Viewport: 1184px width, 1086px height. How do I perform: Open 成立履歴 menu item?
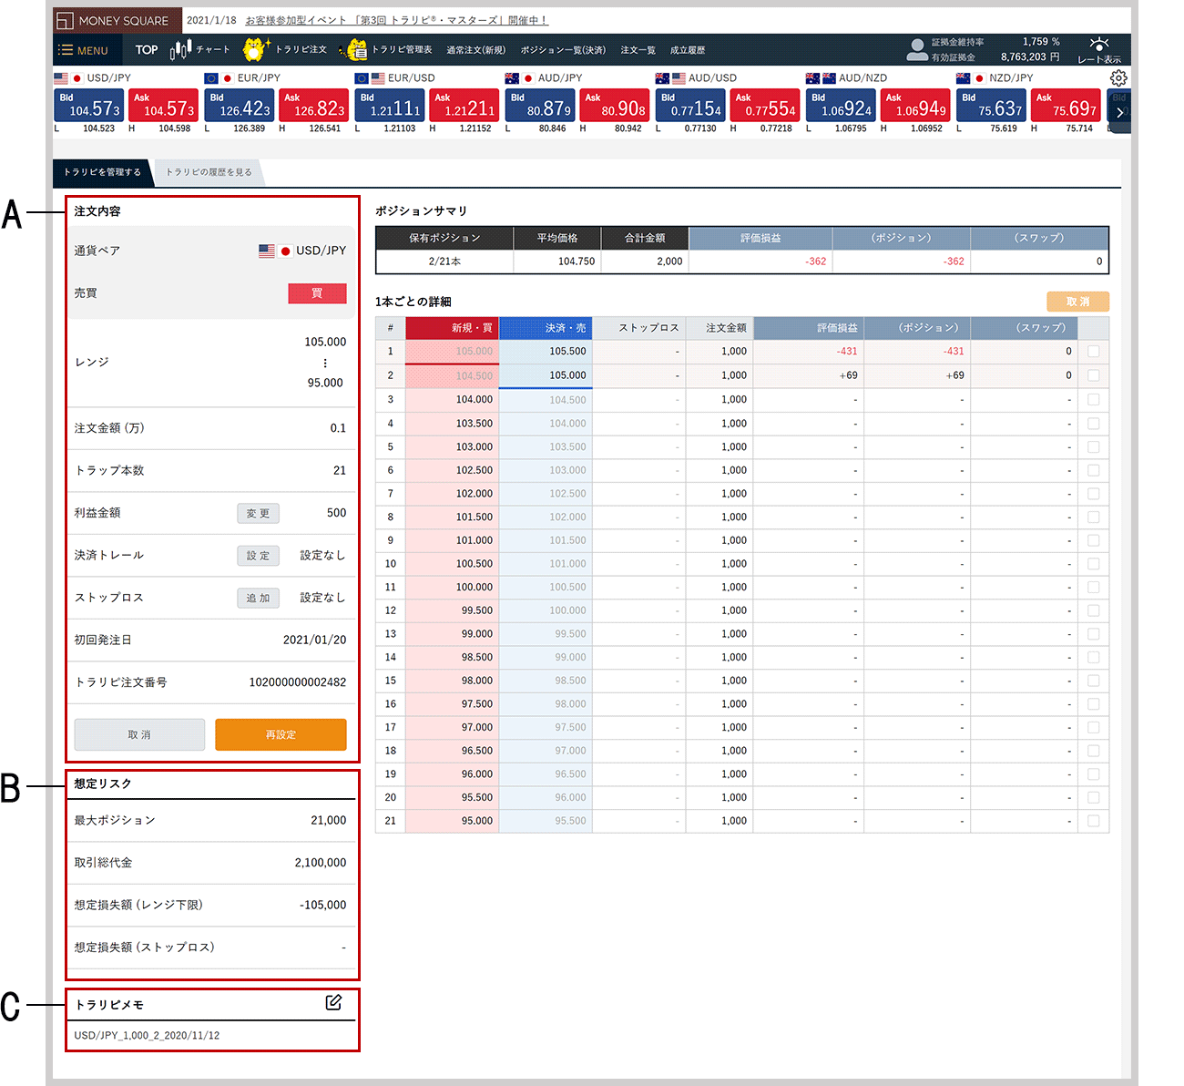coord(688,50)
